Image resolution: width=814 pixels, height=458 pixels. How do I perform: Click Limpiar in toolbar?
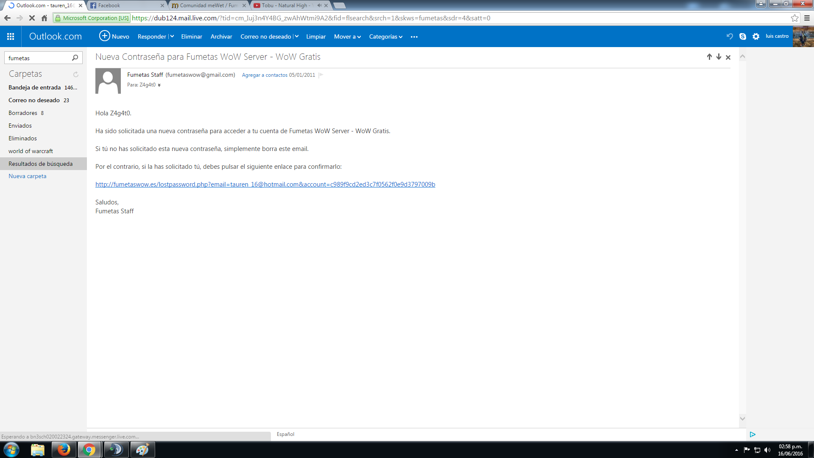[x=316, y=36]
